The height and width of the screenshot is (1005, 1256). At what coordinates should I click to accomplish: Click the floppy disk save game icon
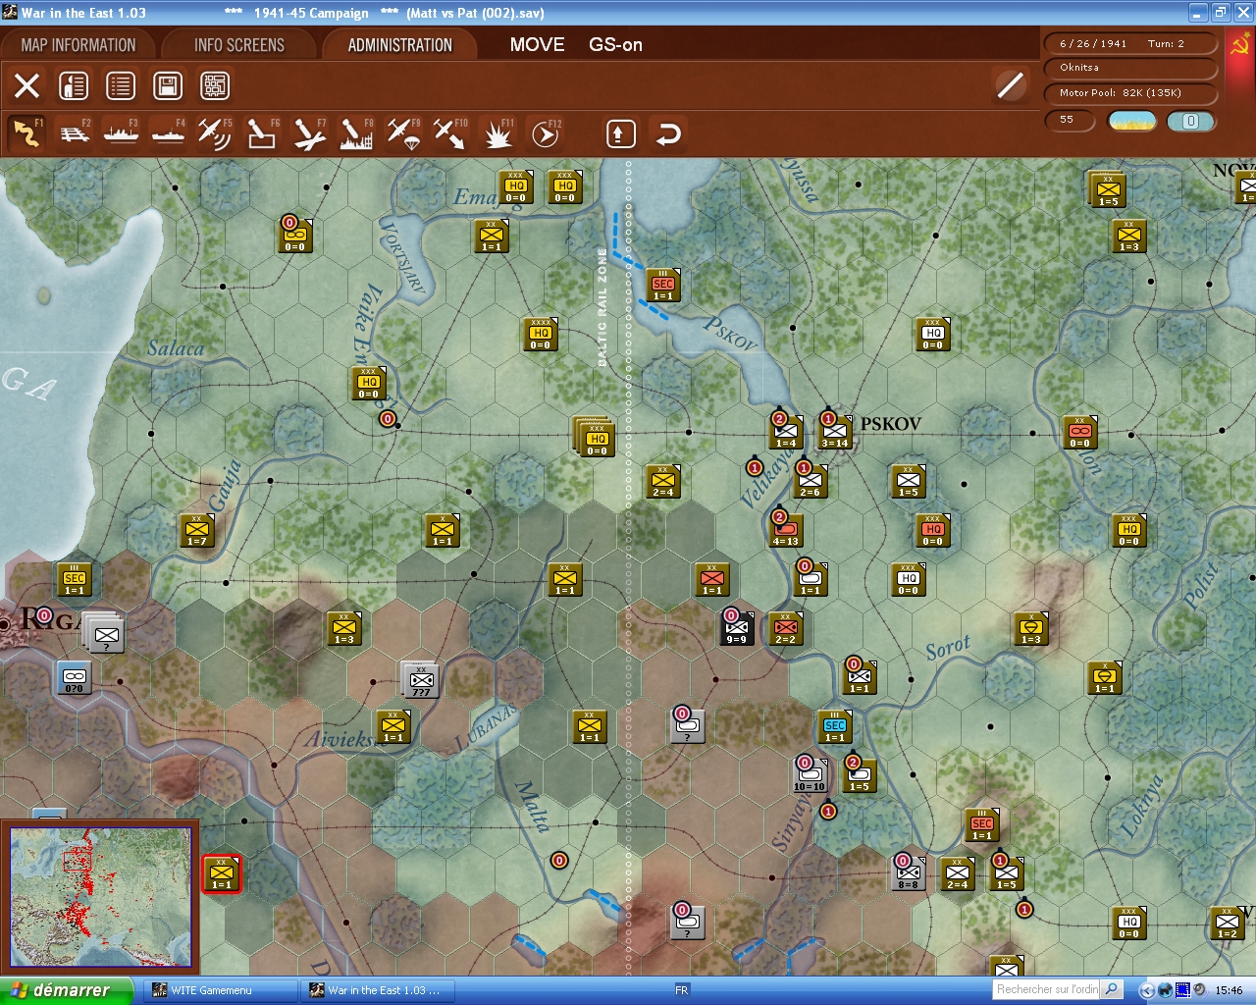(168, 85)
